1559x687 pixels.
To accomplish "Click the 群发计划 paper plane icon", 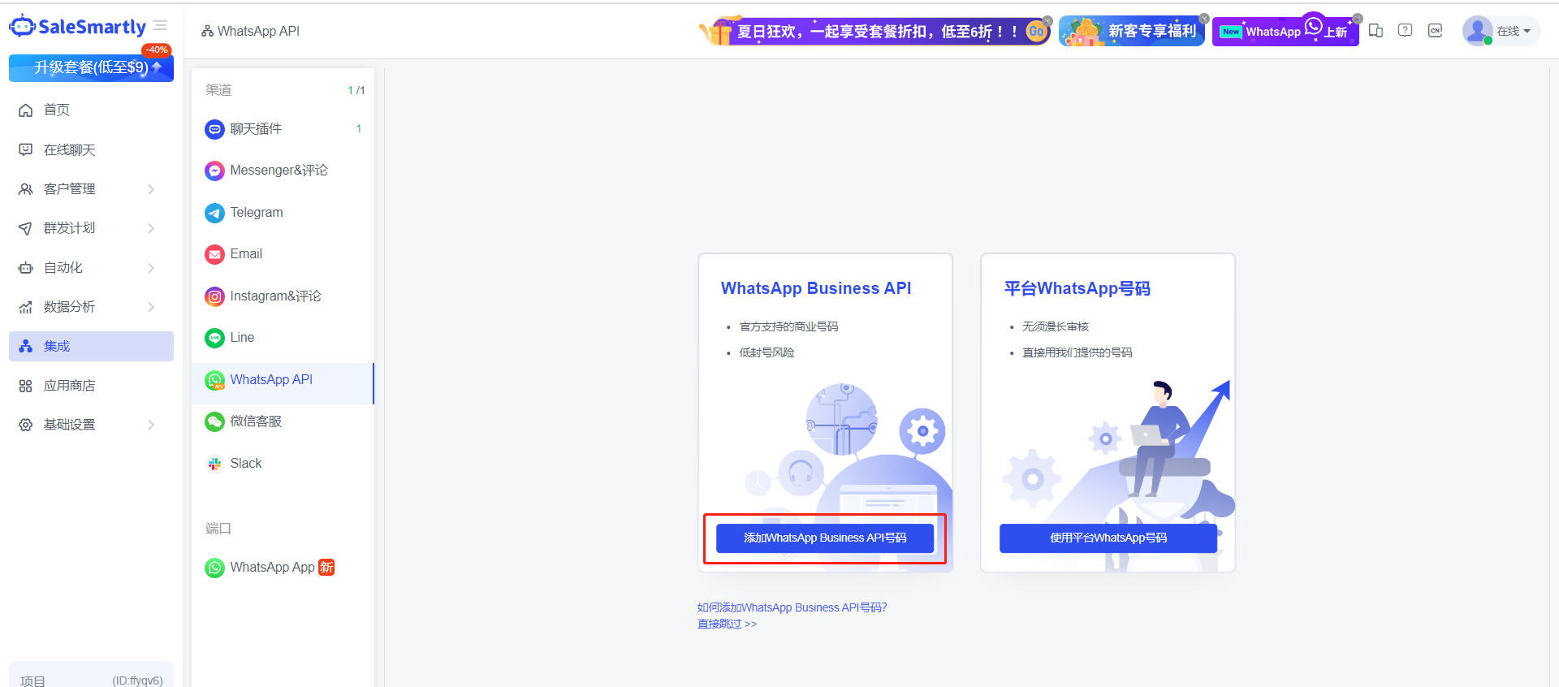I will tap(26, 228).
